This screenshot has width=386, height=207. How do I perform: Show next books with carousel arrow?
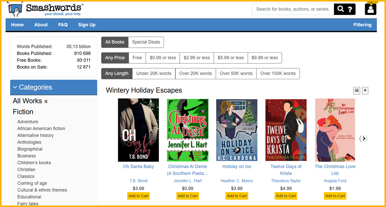pyautogui.click(x=364, y=139)
